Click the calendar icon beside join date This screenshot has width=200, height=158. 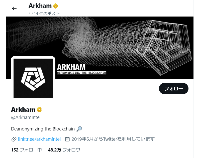pos(67,139)
